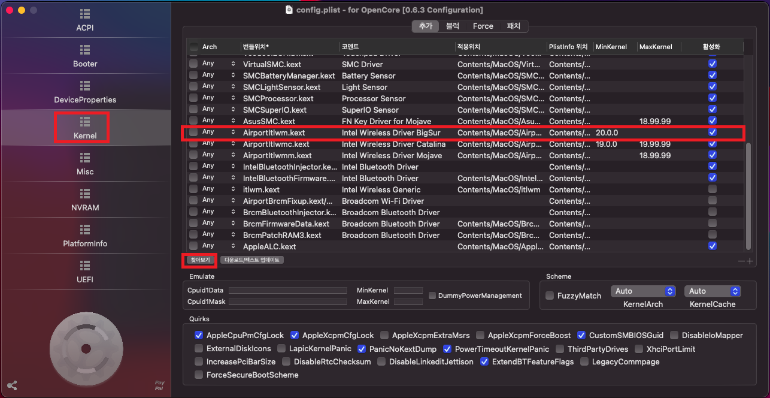Enable DummyPowerManagement checkbox
This screenshot has height=398, width=770.
432,296
